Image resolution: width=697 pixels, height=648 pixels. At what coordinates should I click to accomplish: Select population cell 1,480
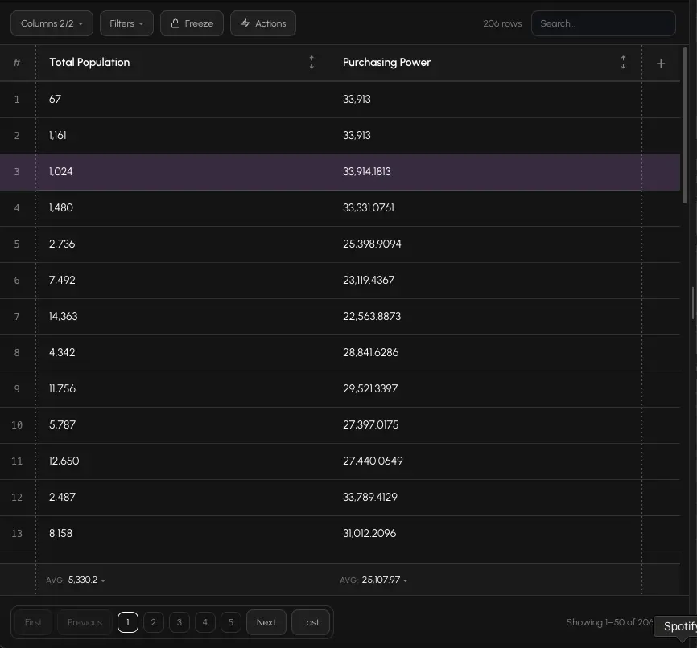coord(61,208)
